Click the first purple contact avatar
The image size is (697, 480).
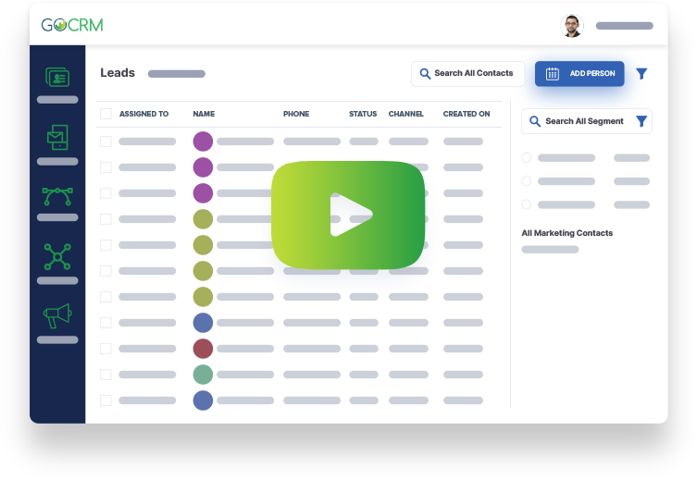point(203,142)
